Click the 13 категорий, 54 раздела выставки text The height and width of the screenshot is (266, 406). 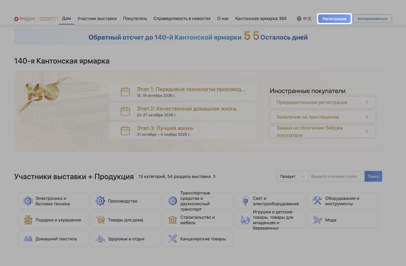175,177
